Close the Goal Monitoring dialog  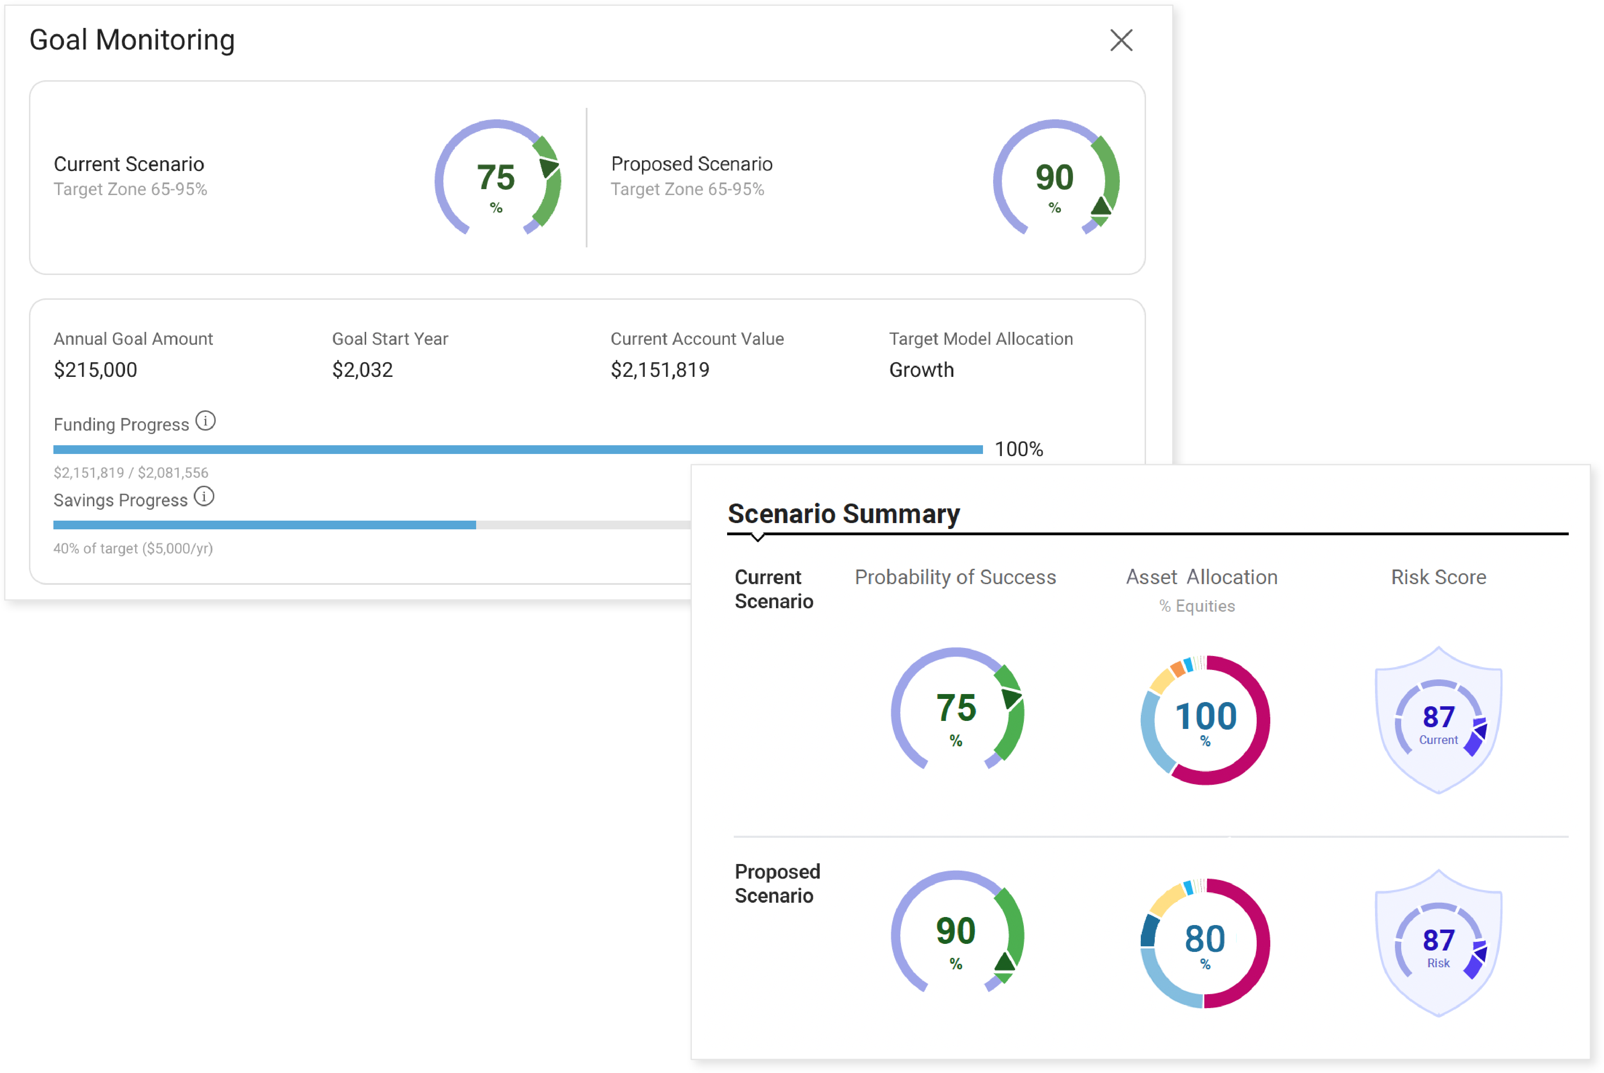pos(1121,40)
